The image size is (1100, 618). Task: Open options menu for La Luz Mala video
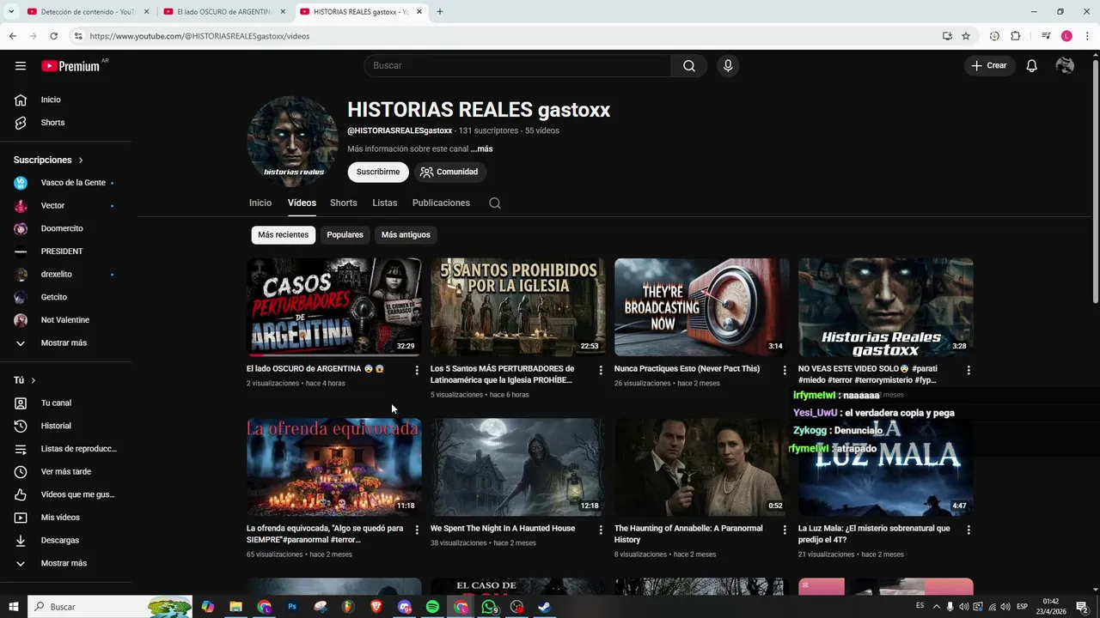[x=969, y=530]
